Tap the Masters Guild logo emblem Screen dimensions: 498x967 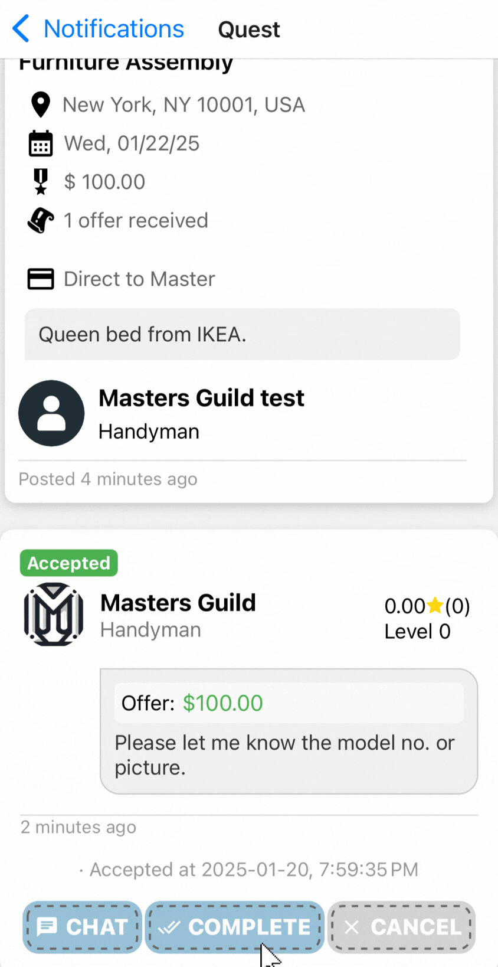(x=53, y=614)
